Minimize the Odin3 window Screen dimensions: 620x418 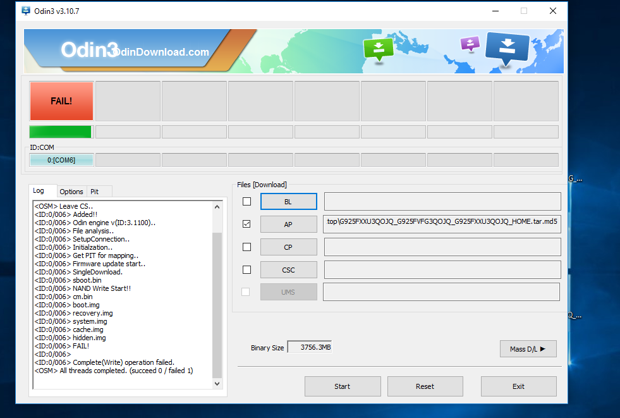coord(495,11)
